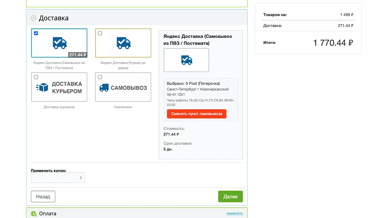
Task: Go back with Назад button
Action: [43, 196]
